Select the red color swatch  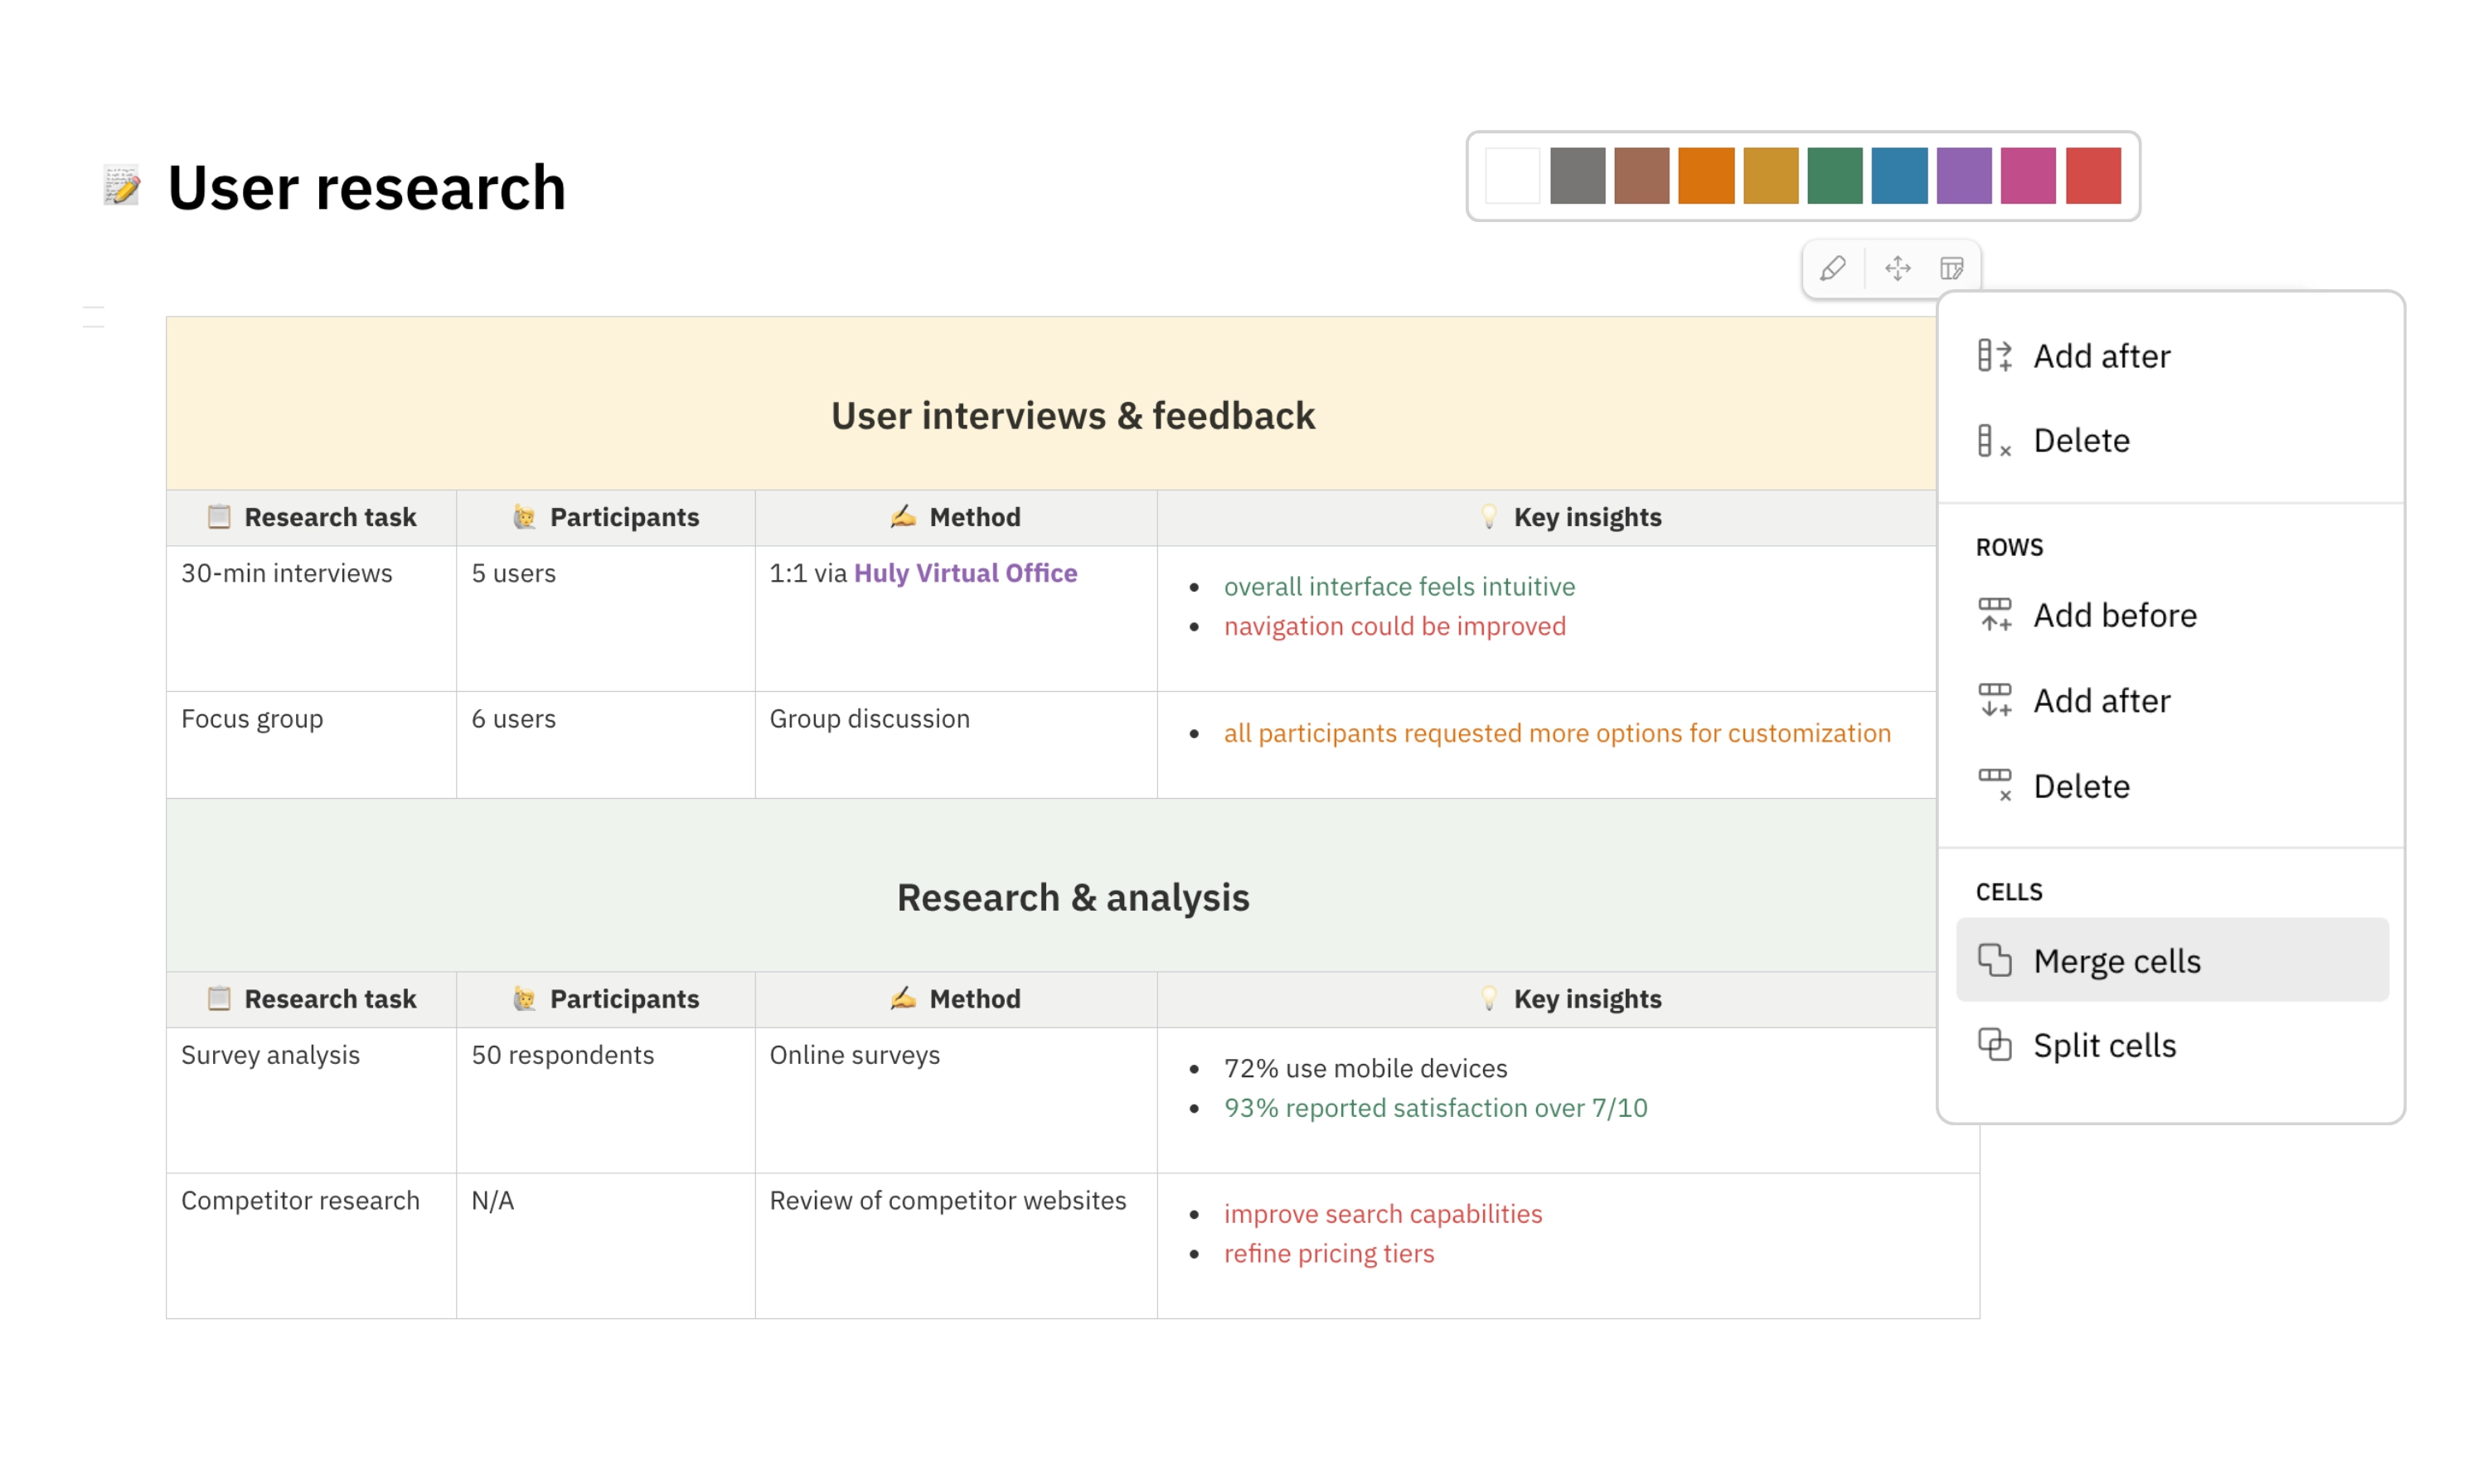pyautogui.click(x=2093, y=176)
